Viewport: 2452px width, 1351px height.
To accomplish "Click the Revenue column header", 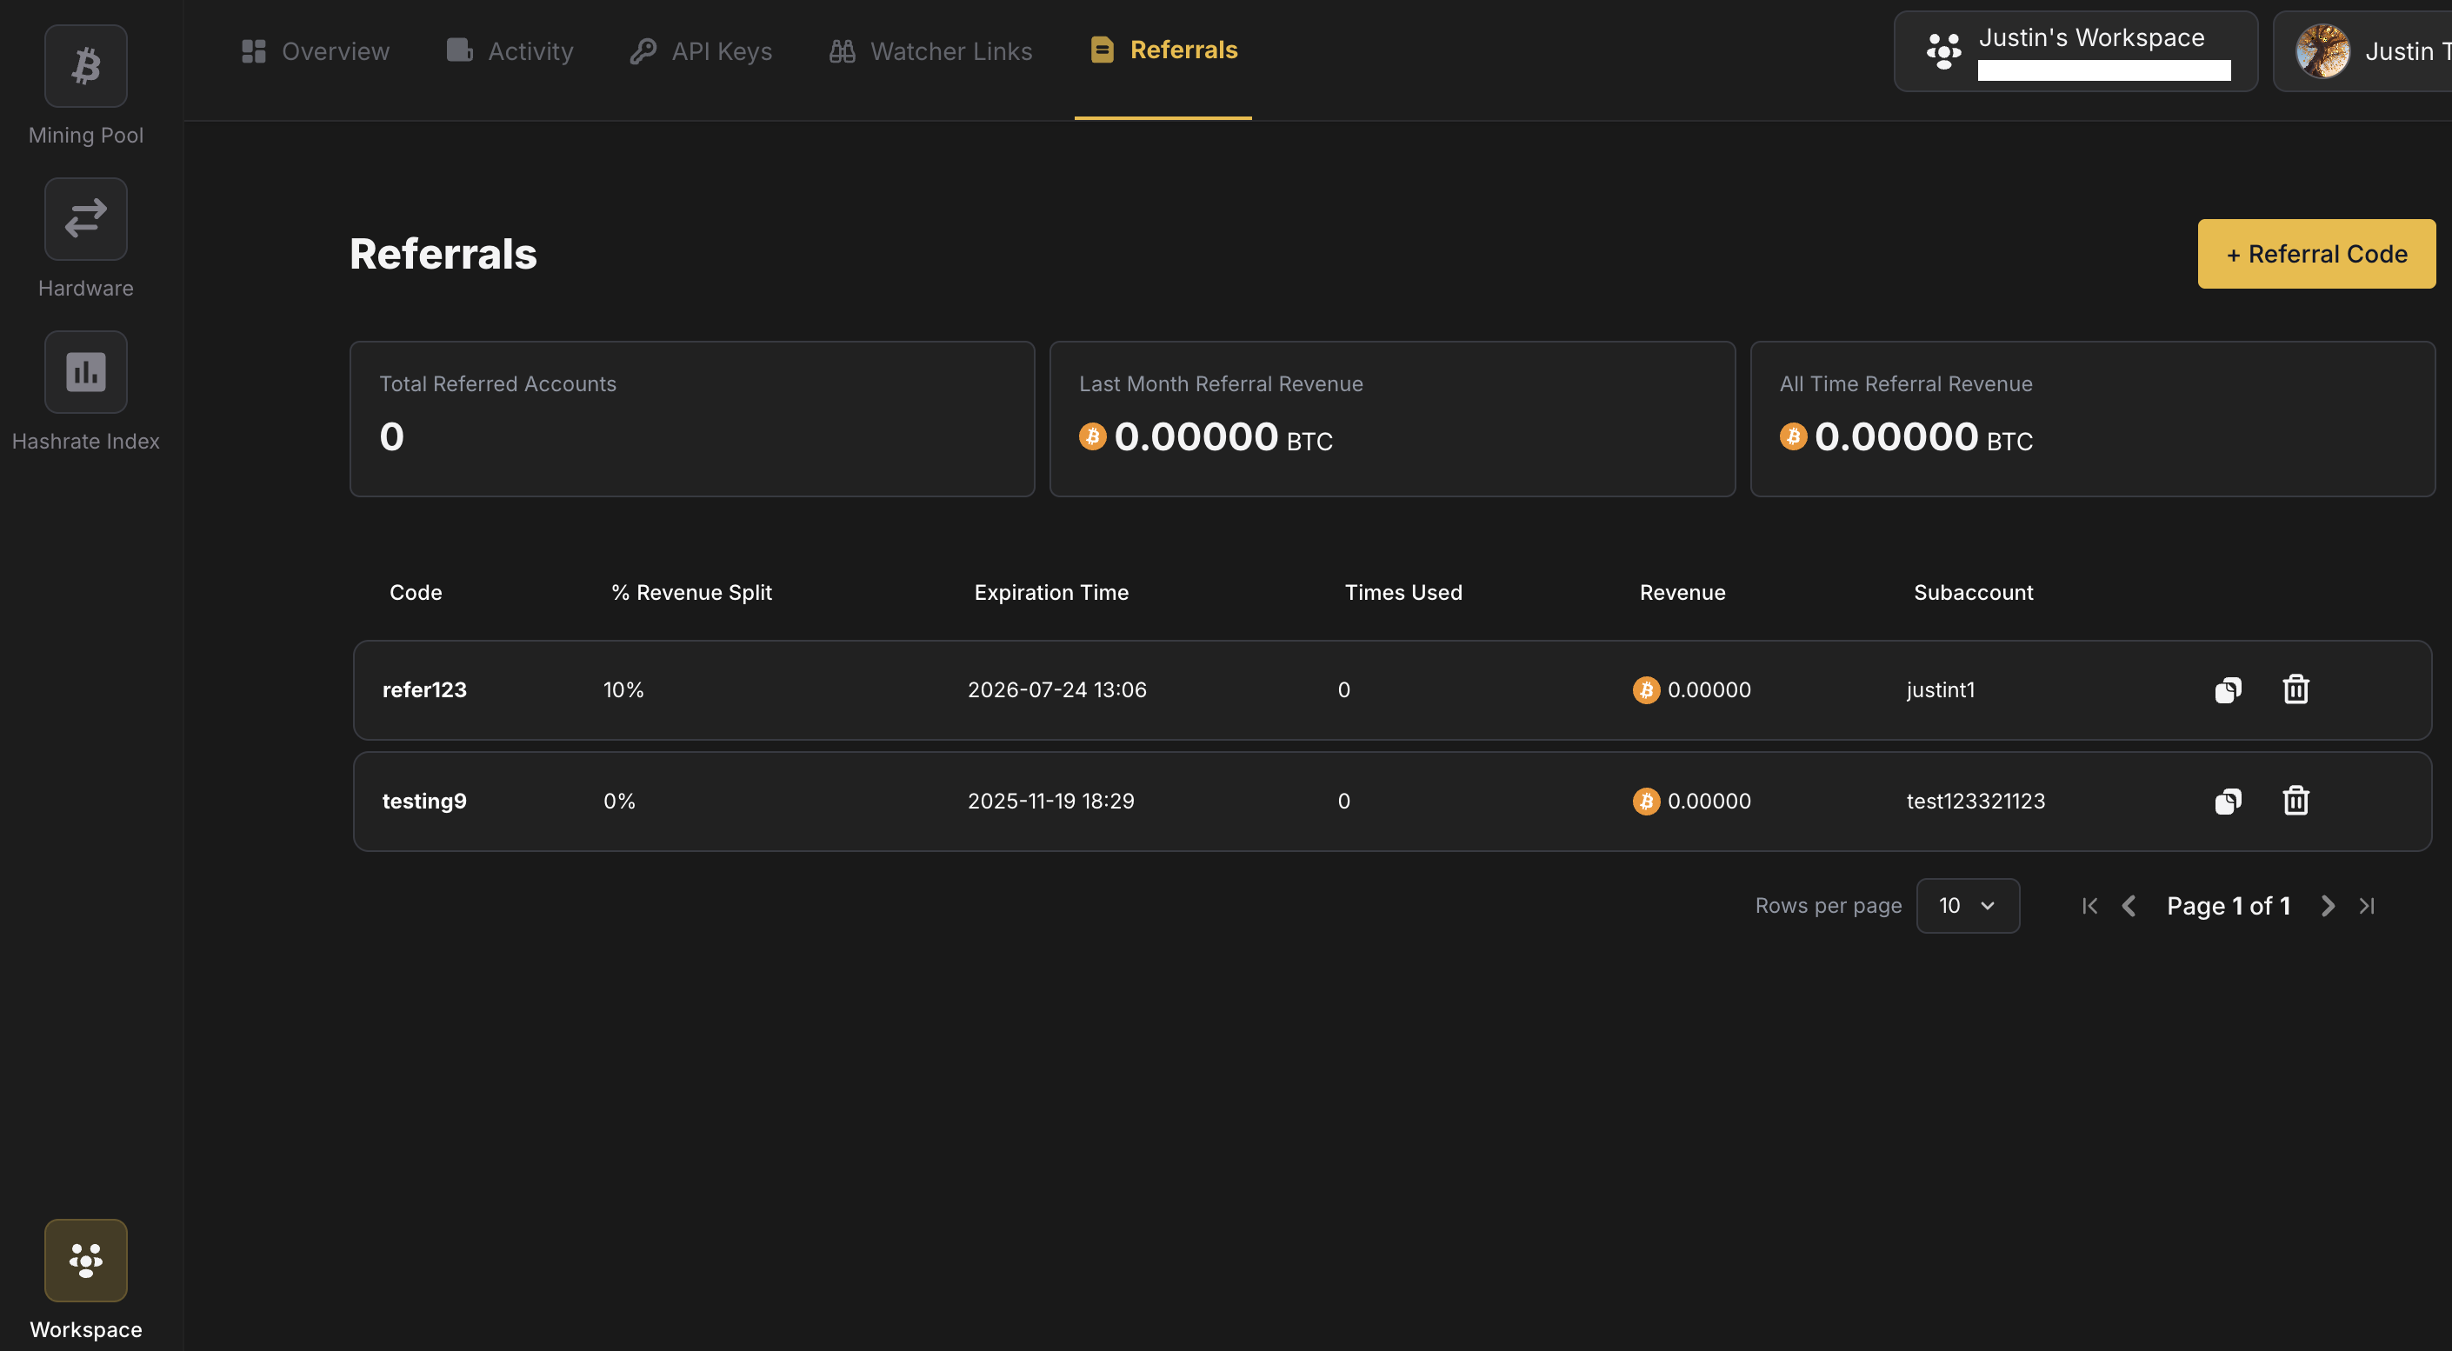I will click(1682, 593).
